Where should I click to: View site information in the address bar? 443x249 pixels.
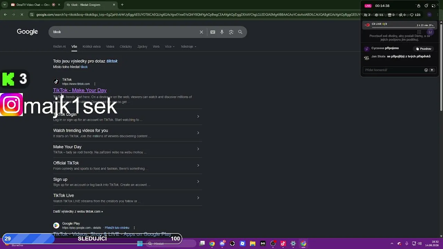point(32,15)
